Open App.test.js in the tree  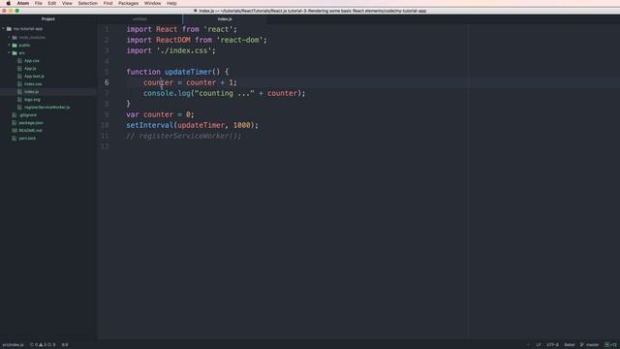(x=34, y=76)
